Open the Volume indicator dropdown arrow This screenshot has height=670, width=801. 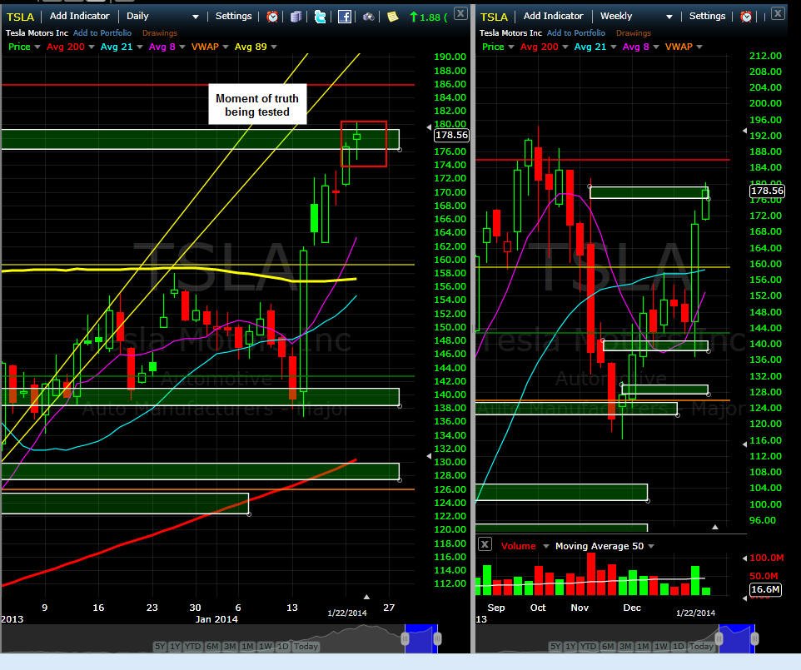coord(545,547)
